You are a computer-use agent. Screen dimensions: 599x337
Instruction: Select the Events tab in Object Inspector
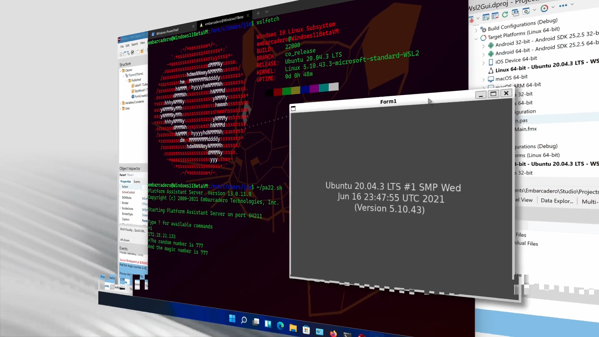(137, 182)
